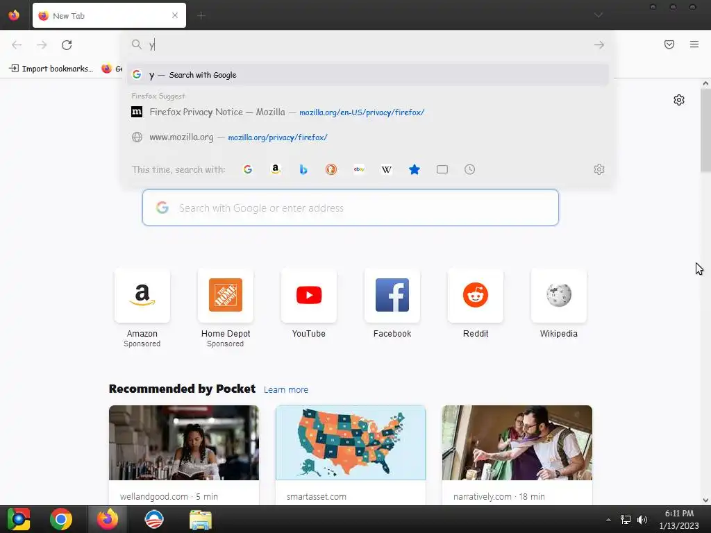Search this time with Google icon
Screen dimensions: 711x533
[248, 169]
